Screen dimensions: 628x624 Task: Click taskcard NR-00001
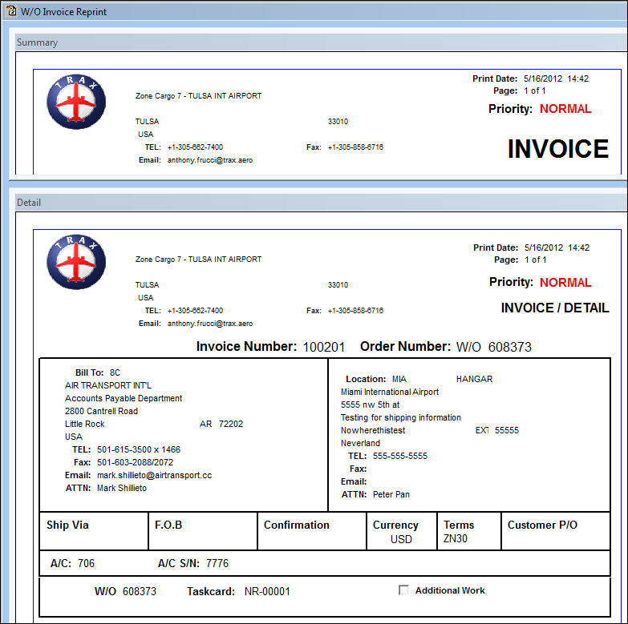pos(267,591)
